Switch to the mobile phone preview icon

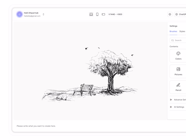[x=97, y=14]
